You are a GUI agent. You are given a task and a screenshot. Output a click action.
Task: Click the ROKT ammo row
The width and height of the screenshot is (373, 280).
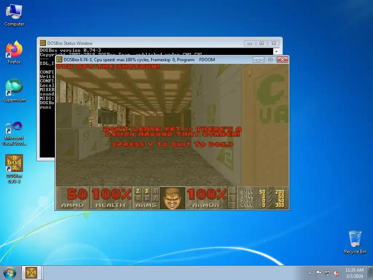pyautogui.click(x=262, y=201)
